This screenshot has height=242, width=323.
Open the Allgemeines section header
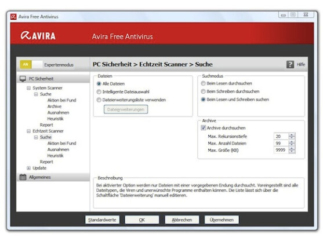[x=53, y=177]
